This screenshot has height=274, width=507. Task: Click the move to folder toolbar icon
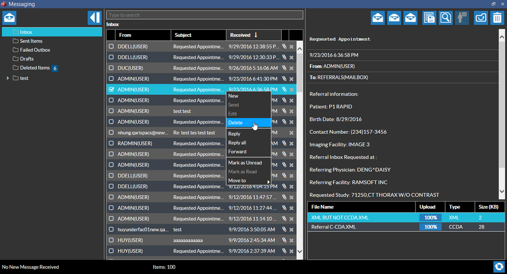point(480,18)
